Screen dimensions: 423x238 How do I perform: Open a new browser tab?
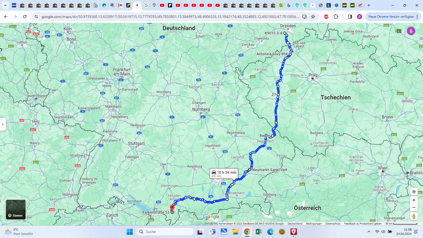coord(369,5)
